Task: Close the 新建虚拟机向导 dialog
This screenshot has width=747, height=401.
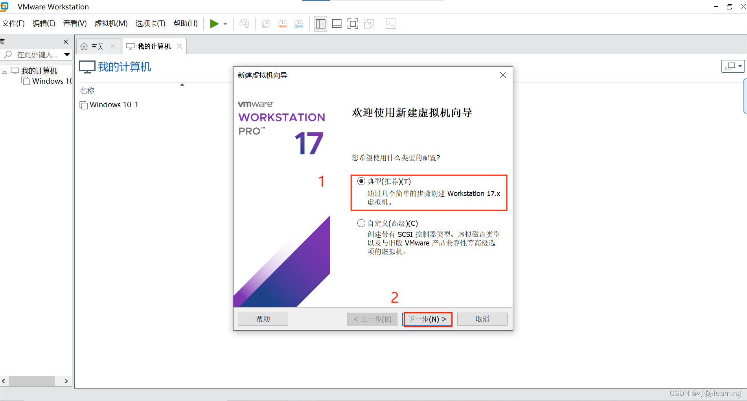Action: pos(503,75)
